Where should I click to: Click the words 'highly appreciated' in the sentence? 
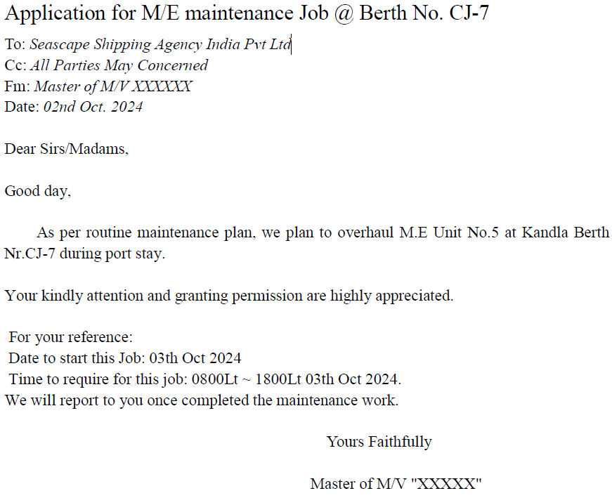point(391,296)
